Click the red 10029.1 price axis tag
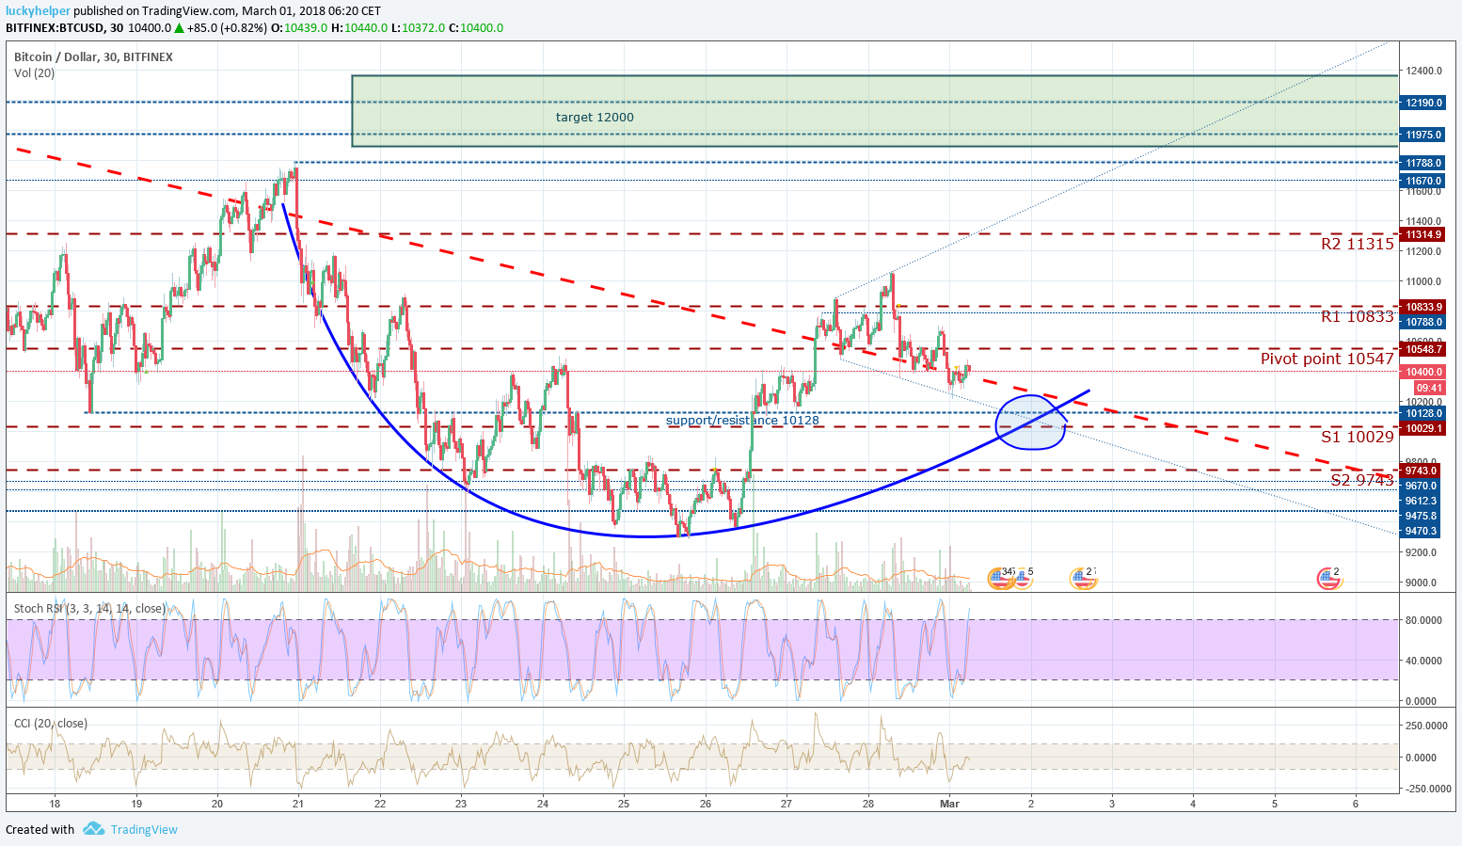Viewport: 1462px width, 846px height. (x=1424, y=428)
